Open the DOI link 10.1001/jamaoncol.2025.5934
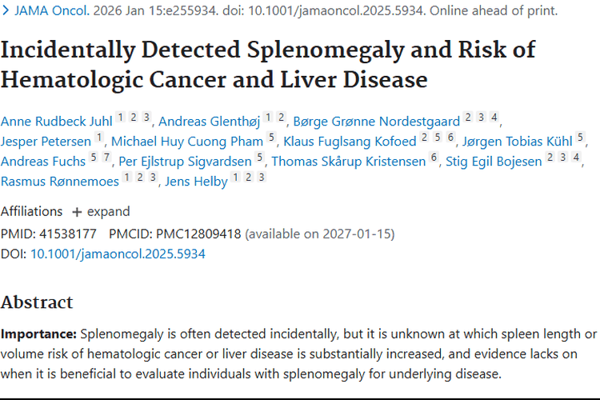 click(x=118, y=254)
